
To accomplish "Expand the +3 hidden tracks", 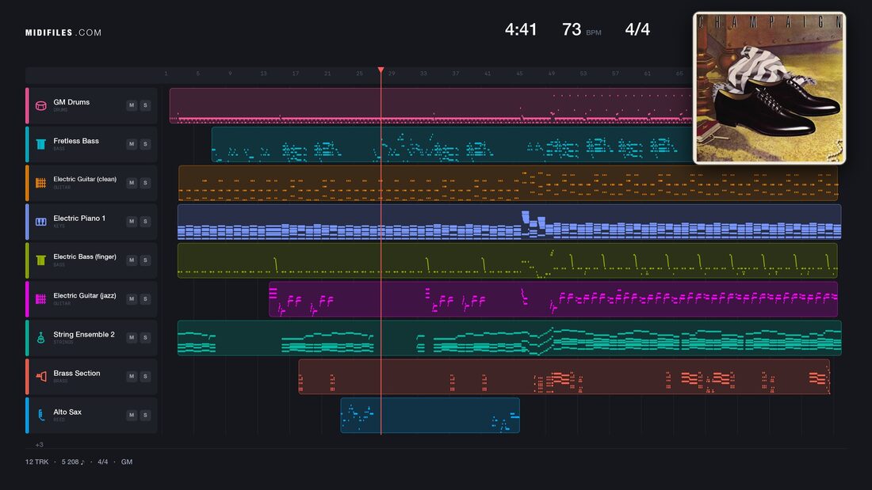I will click(x=39, y=444).
